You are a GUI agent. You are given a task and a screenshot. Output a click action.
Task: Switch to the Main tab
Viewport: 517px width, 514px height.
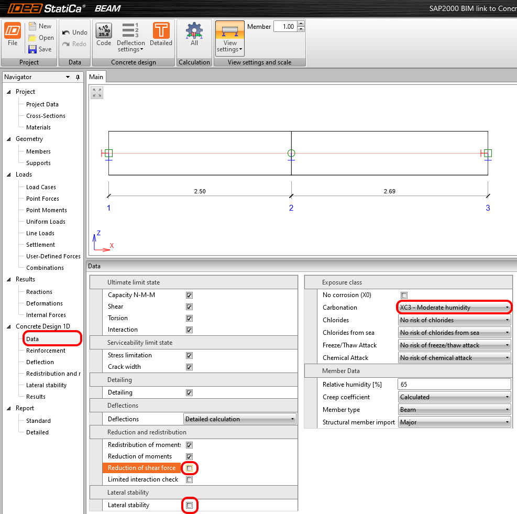click(x=96, y=76)
